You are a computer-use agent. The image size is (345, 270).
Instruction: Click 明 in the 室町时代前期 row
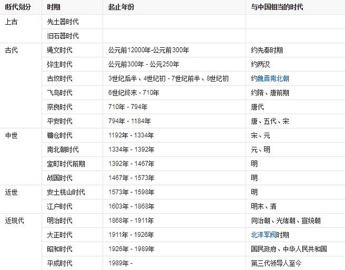255,164
